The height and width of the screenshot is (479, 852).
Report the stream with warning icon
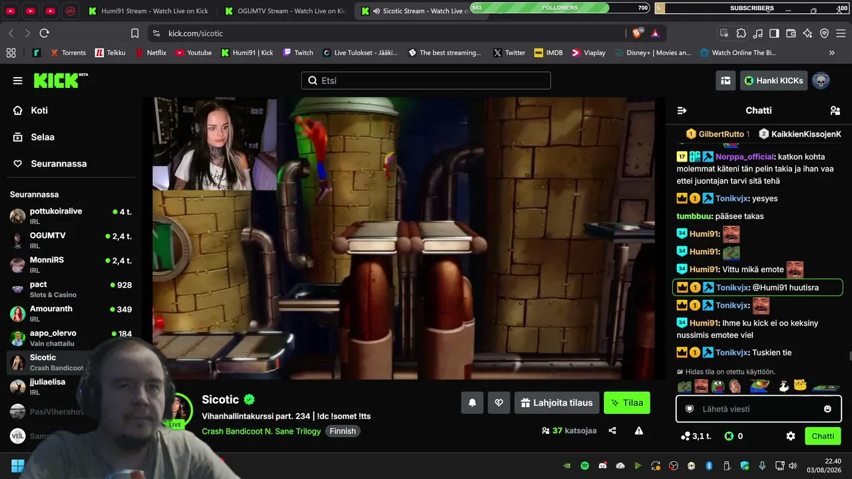click(639, 430)
